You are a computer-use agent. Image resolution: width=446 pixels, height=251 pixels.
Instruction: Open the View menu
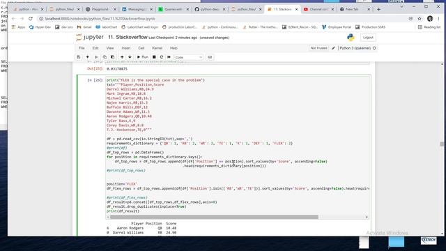click(110, 48)
